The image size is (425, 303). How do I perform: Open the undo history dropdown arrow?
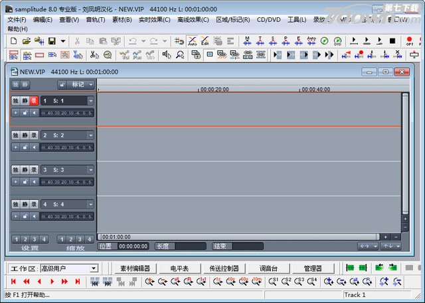pyautogui.click(x=143, y=41)
